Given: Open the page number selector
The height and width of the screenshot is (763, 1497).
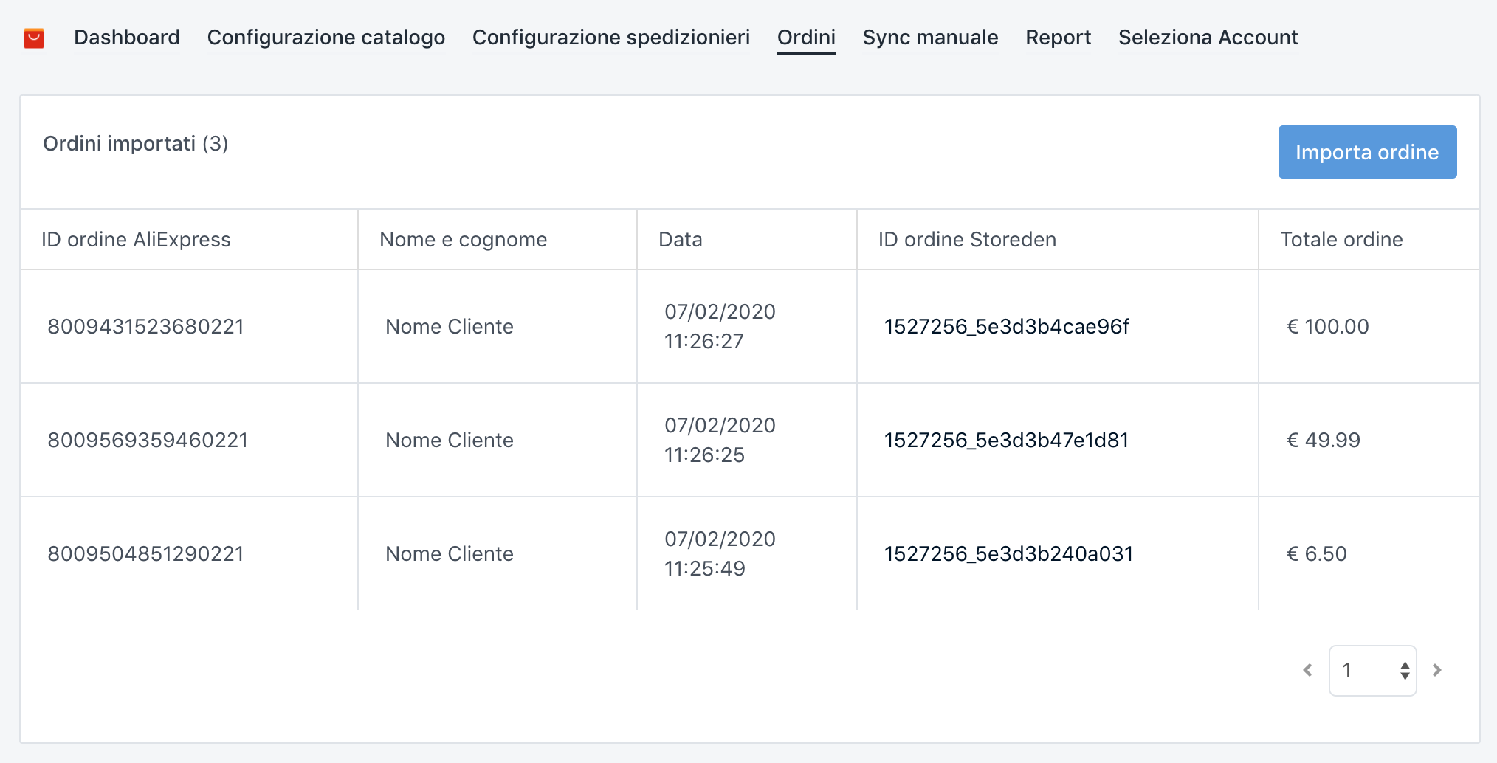Looking at the screenshot, I should click(x=1372, y=670).
